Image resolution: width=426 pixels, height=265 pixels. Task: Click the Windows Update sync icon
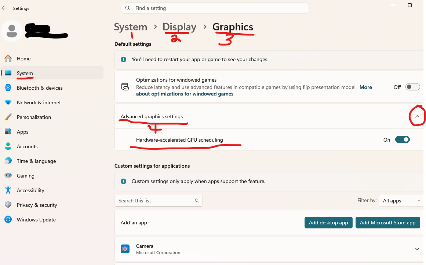tap(8, 220)
